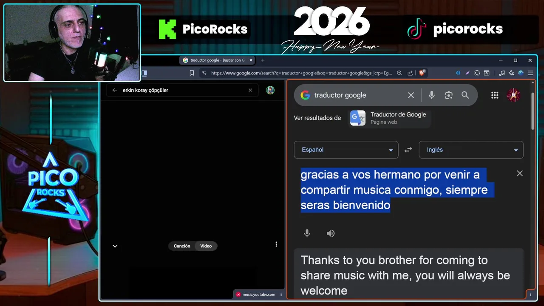Click the address bar URL
The image size is (544, 306).
coord(301,73)
